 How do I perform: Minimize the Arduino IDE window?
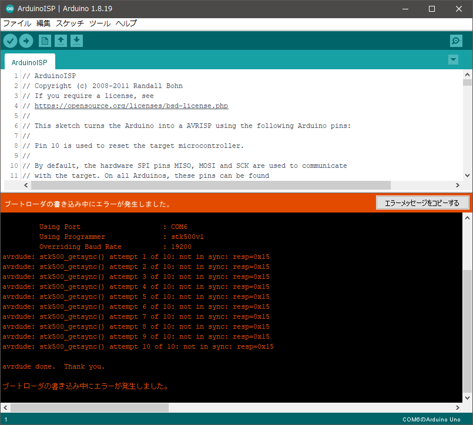pyautogui.click(x=405, y=9)
